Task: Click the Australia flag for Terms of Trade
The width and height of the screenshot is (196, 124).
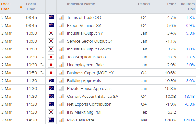Action: point(51,18)
